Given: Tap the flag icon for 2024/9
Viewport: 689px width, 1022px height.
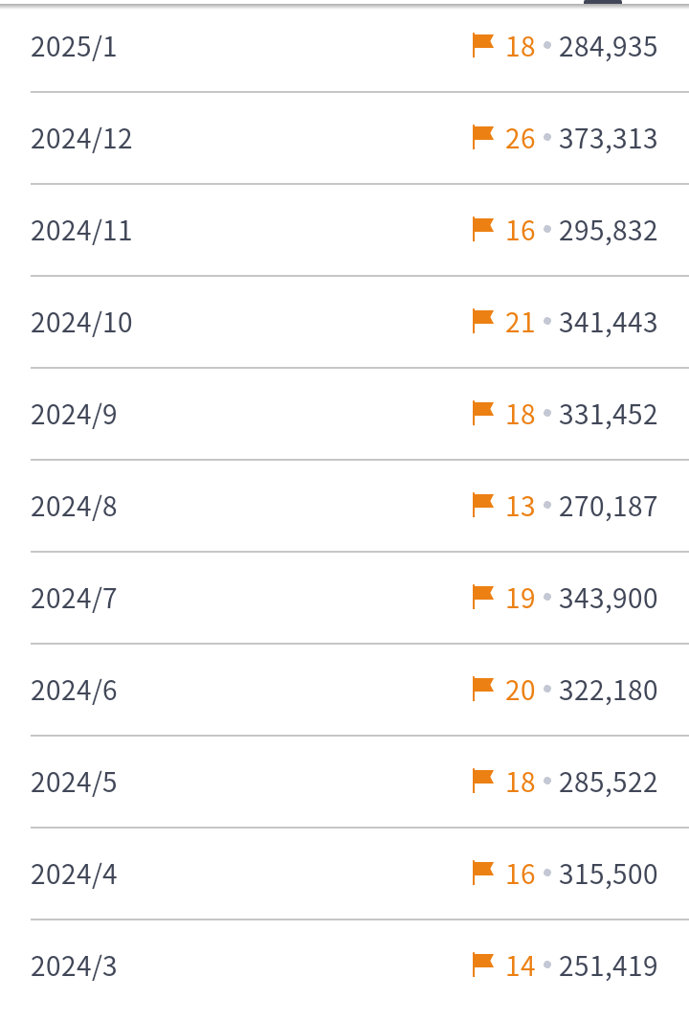Looking at the screenshot, I should pyautogui.click(x=482, y=413).
